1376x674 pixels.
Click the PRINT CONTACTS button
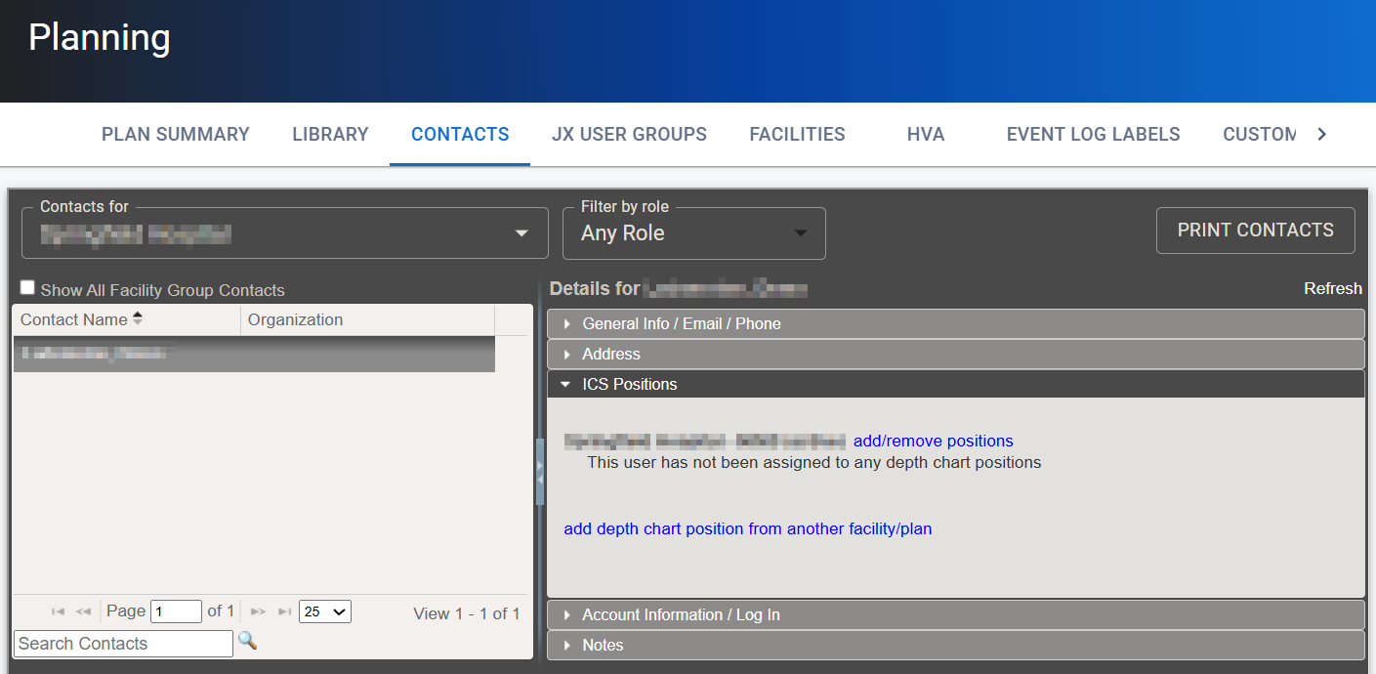point(1255,230)
